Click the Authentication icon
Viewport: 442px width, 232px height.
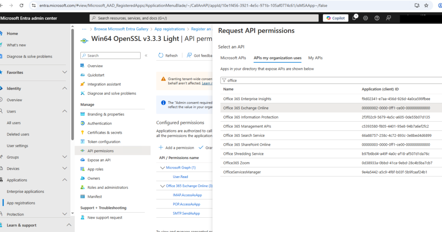[x=82, y=123]
